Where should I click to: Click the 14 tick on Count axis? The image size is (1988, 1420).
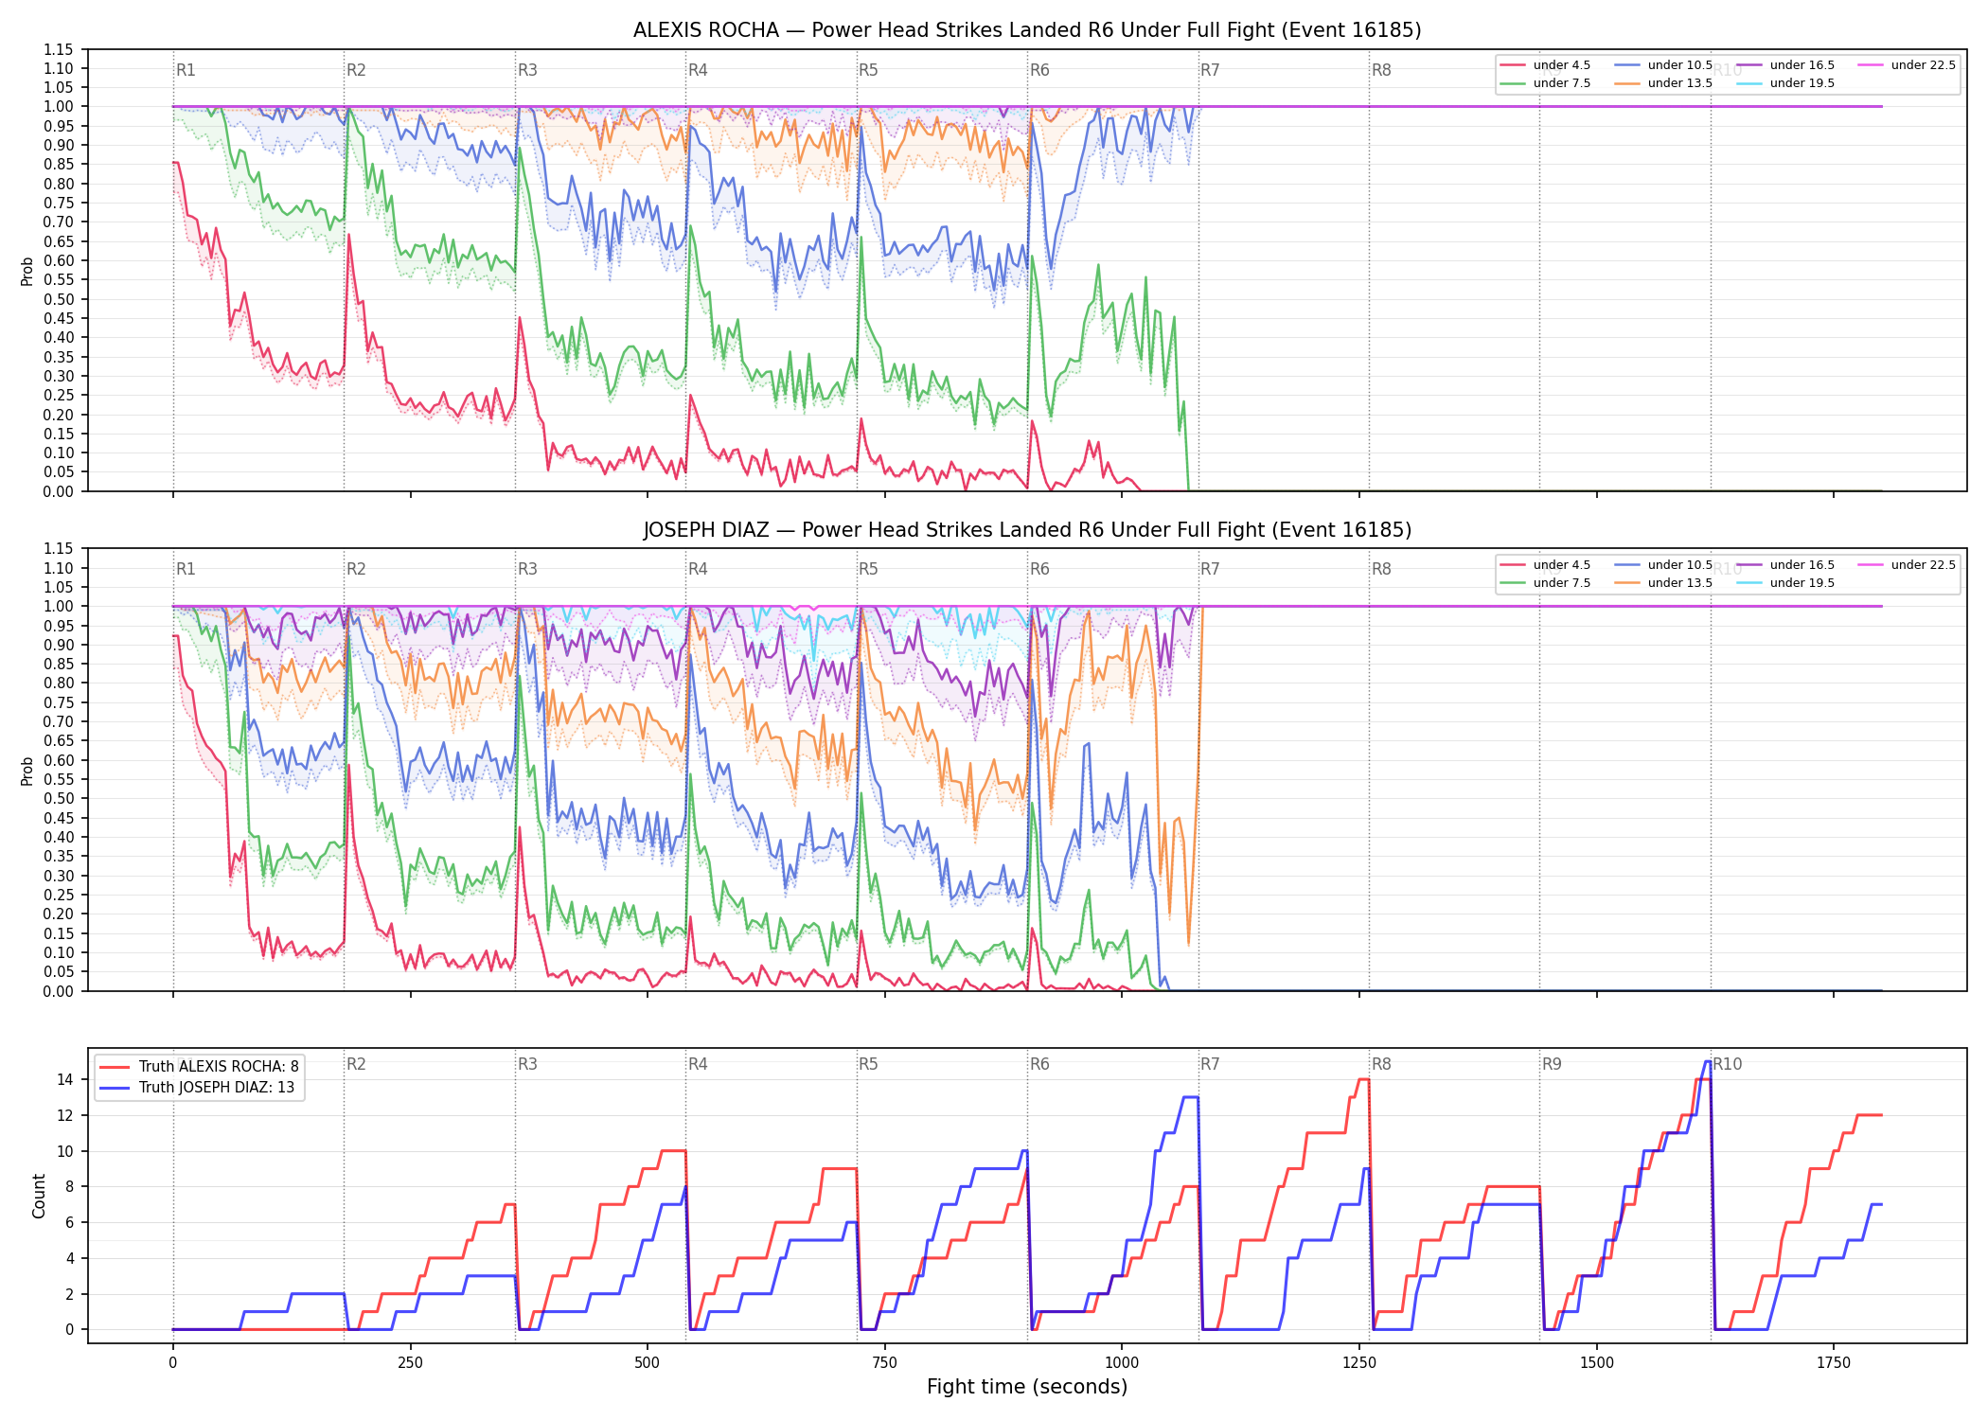pos(65,1079)
